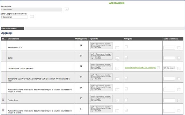Screen dimensions: 185x115
Task: Click the Data Scadenza field for Attestazione SOA
Action: point(169,48)
